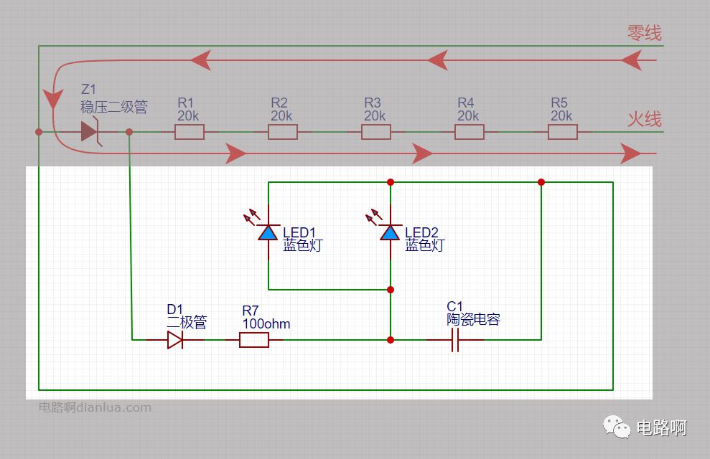Viewport: 710px width, 459px height.
Task: Click the junction dot left of Z1
Action: tap(39, 132)
